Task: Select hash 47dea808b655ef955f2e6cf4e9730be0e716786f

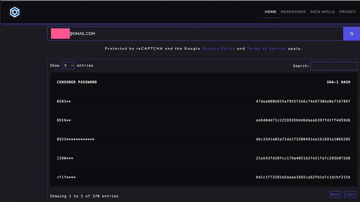Action: [303, 101]
